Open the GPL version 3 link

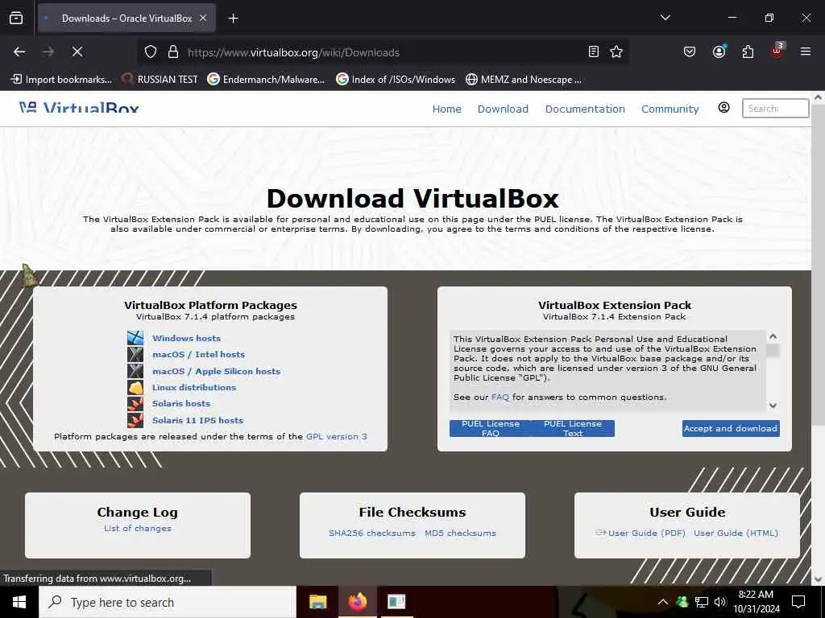tap(337, 437)
